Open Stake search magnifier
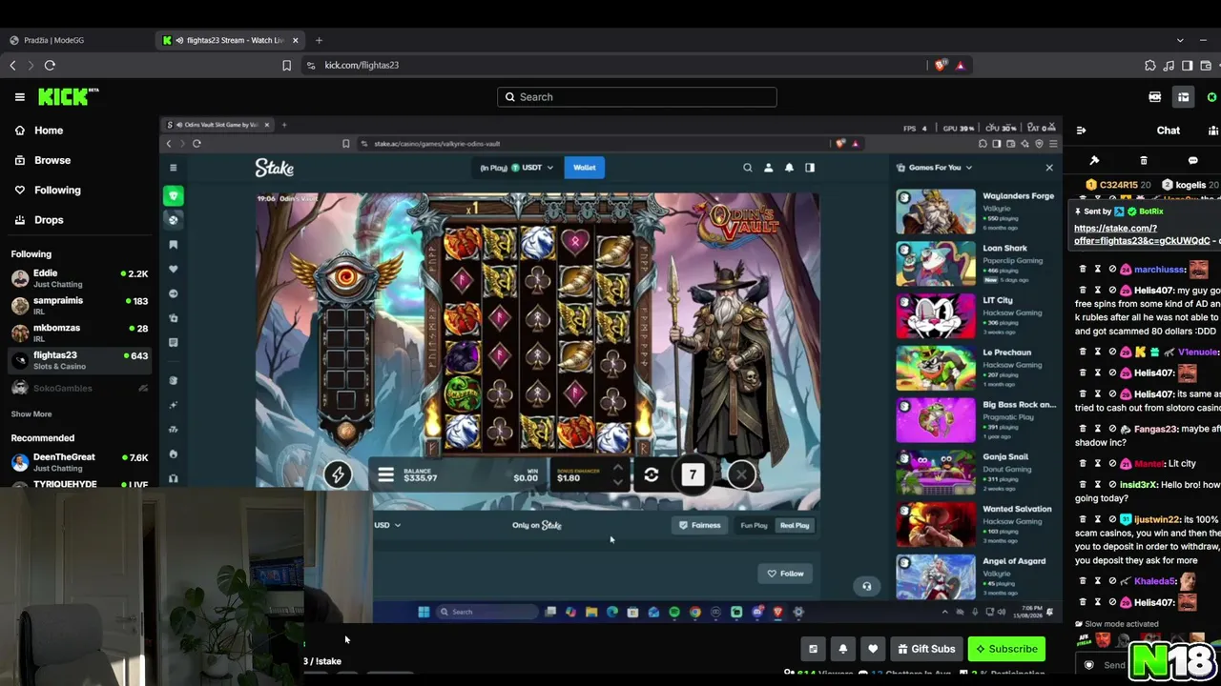This screenshot has height=686, width=1221. 748,168
